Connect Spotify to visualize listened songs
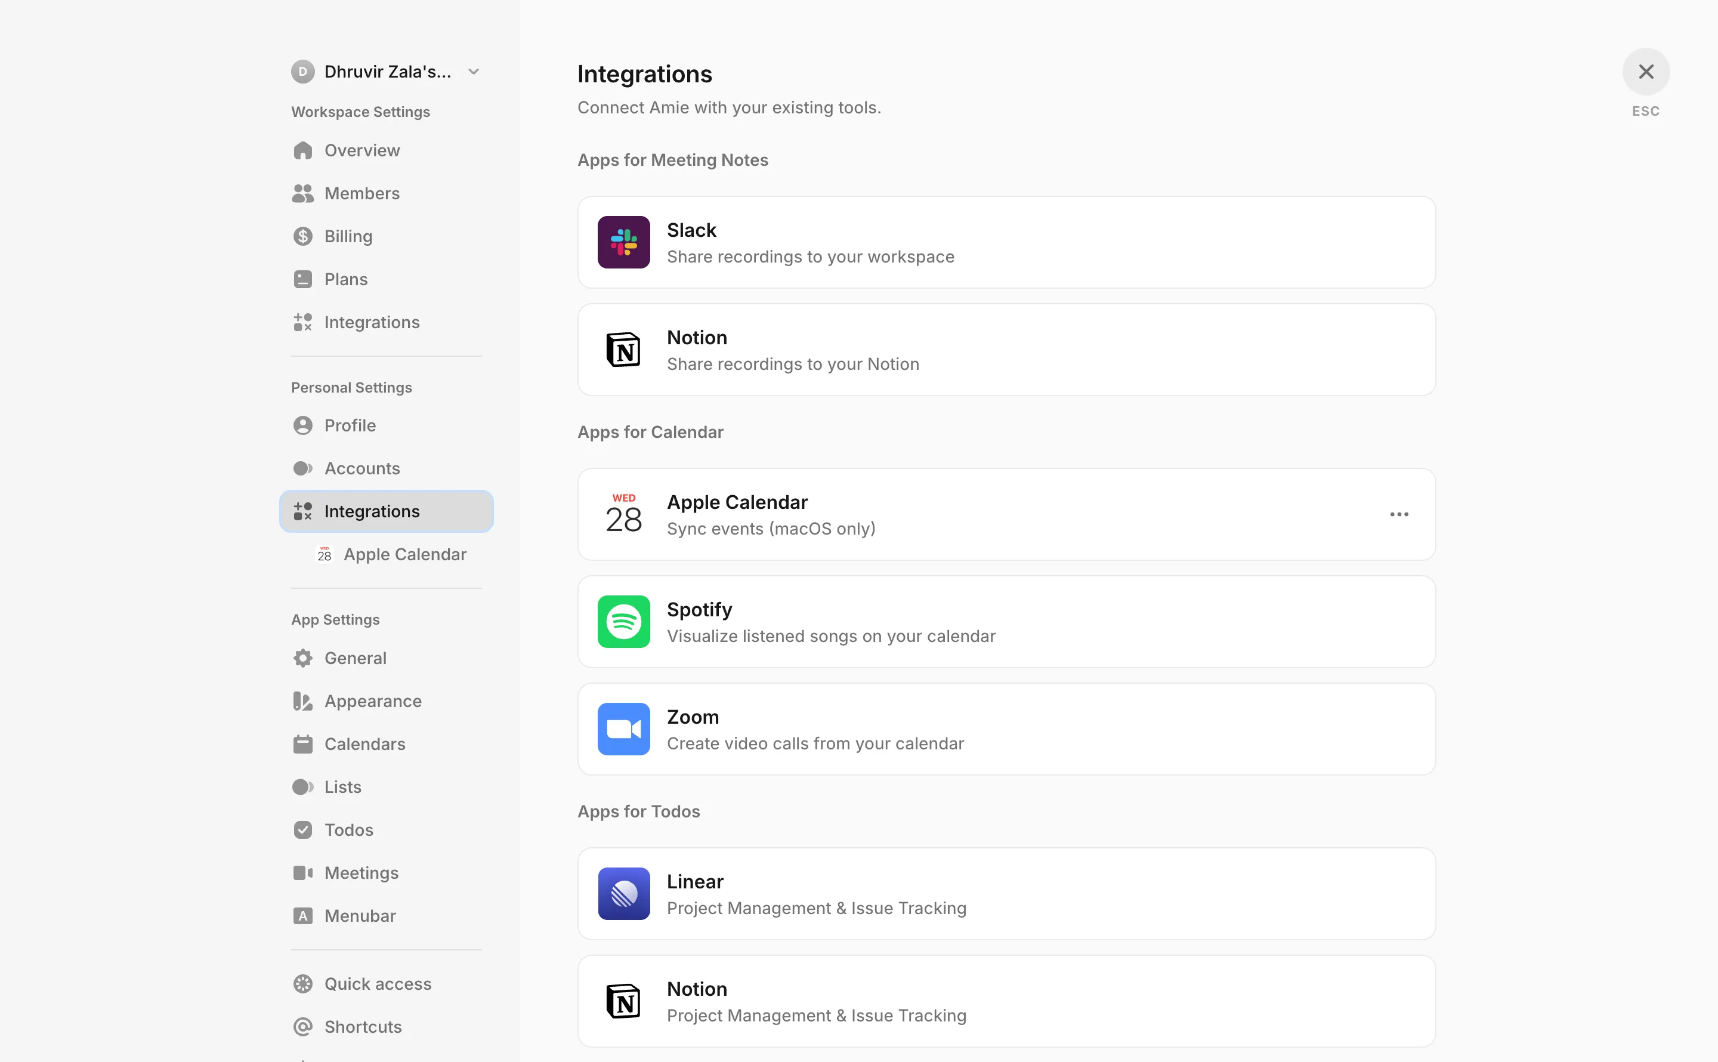The width and height of the screenshot is (1718, 1062). tap(1006, 622)
